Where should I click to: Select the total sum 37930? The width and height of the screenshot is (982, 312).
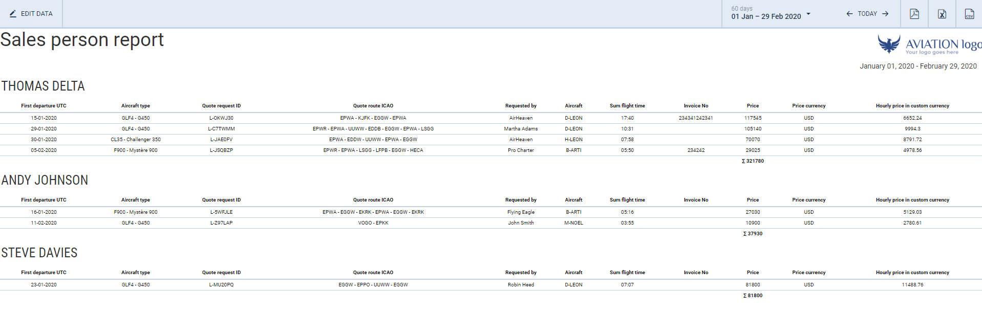pos(753,234)
